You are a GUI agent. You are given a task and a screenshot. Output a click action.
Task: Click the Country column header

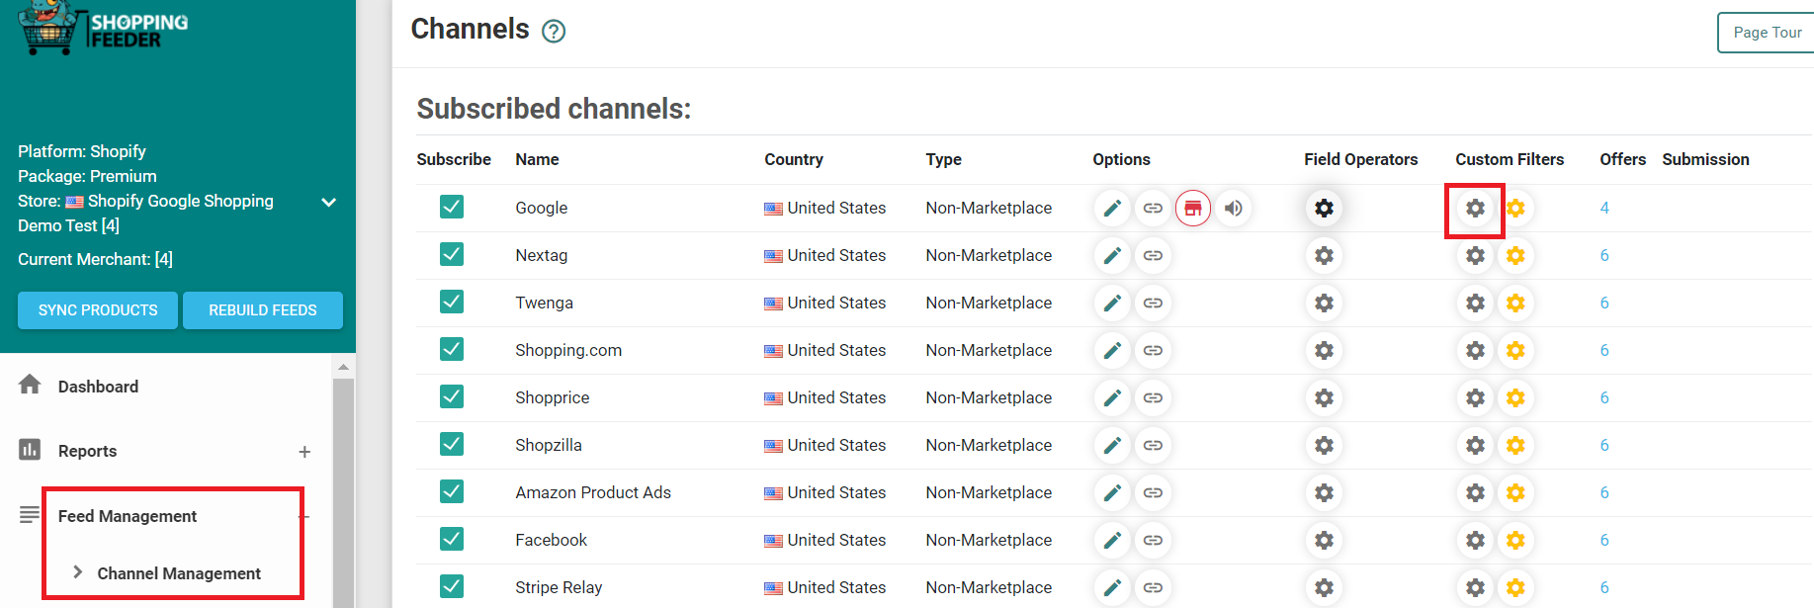coord(794,159)
